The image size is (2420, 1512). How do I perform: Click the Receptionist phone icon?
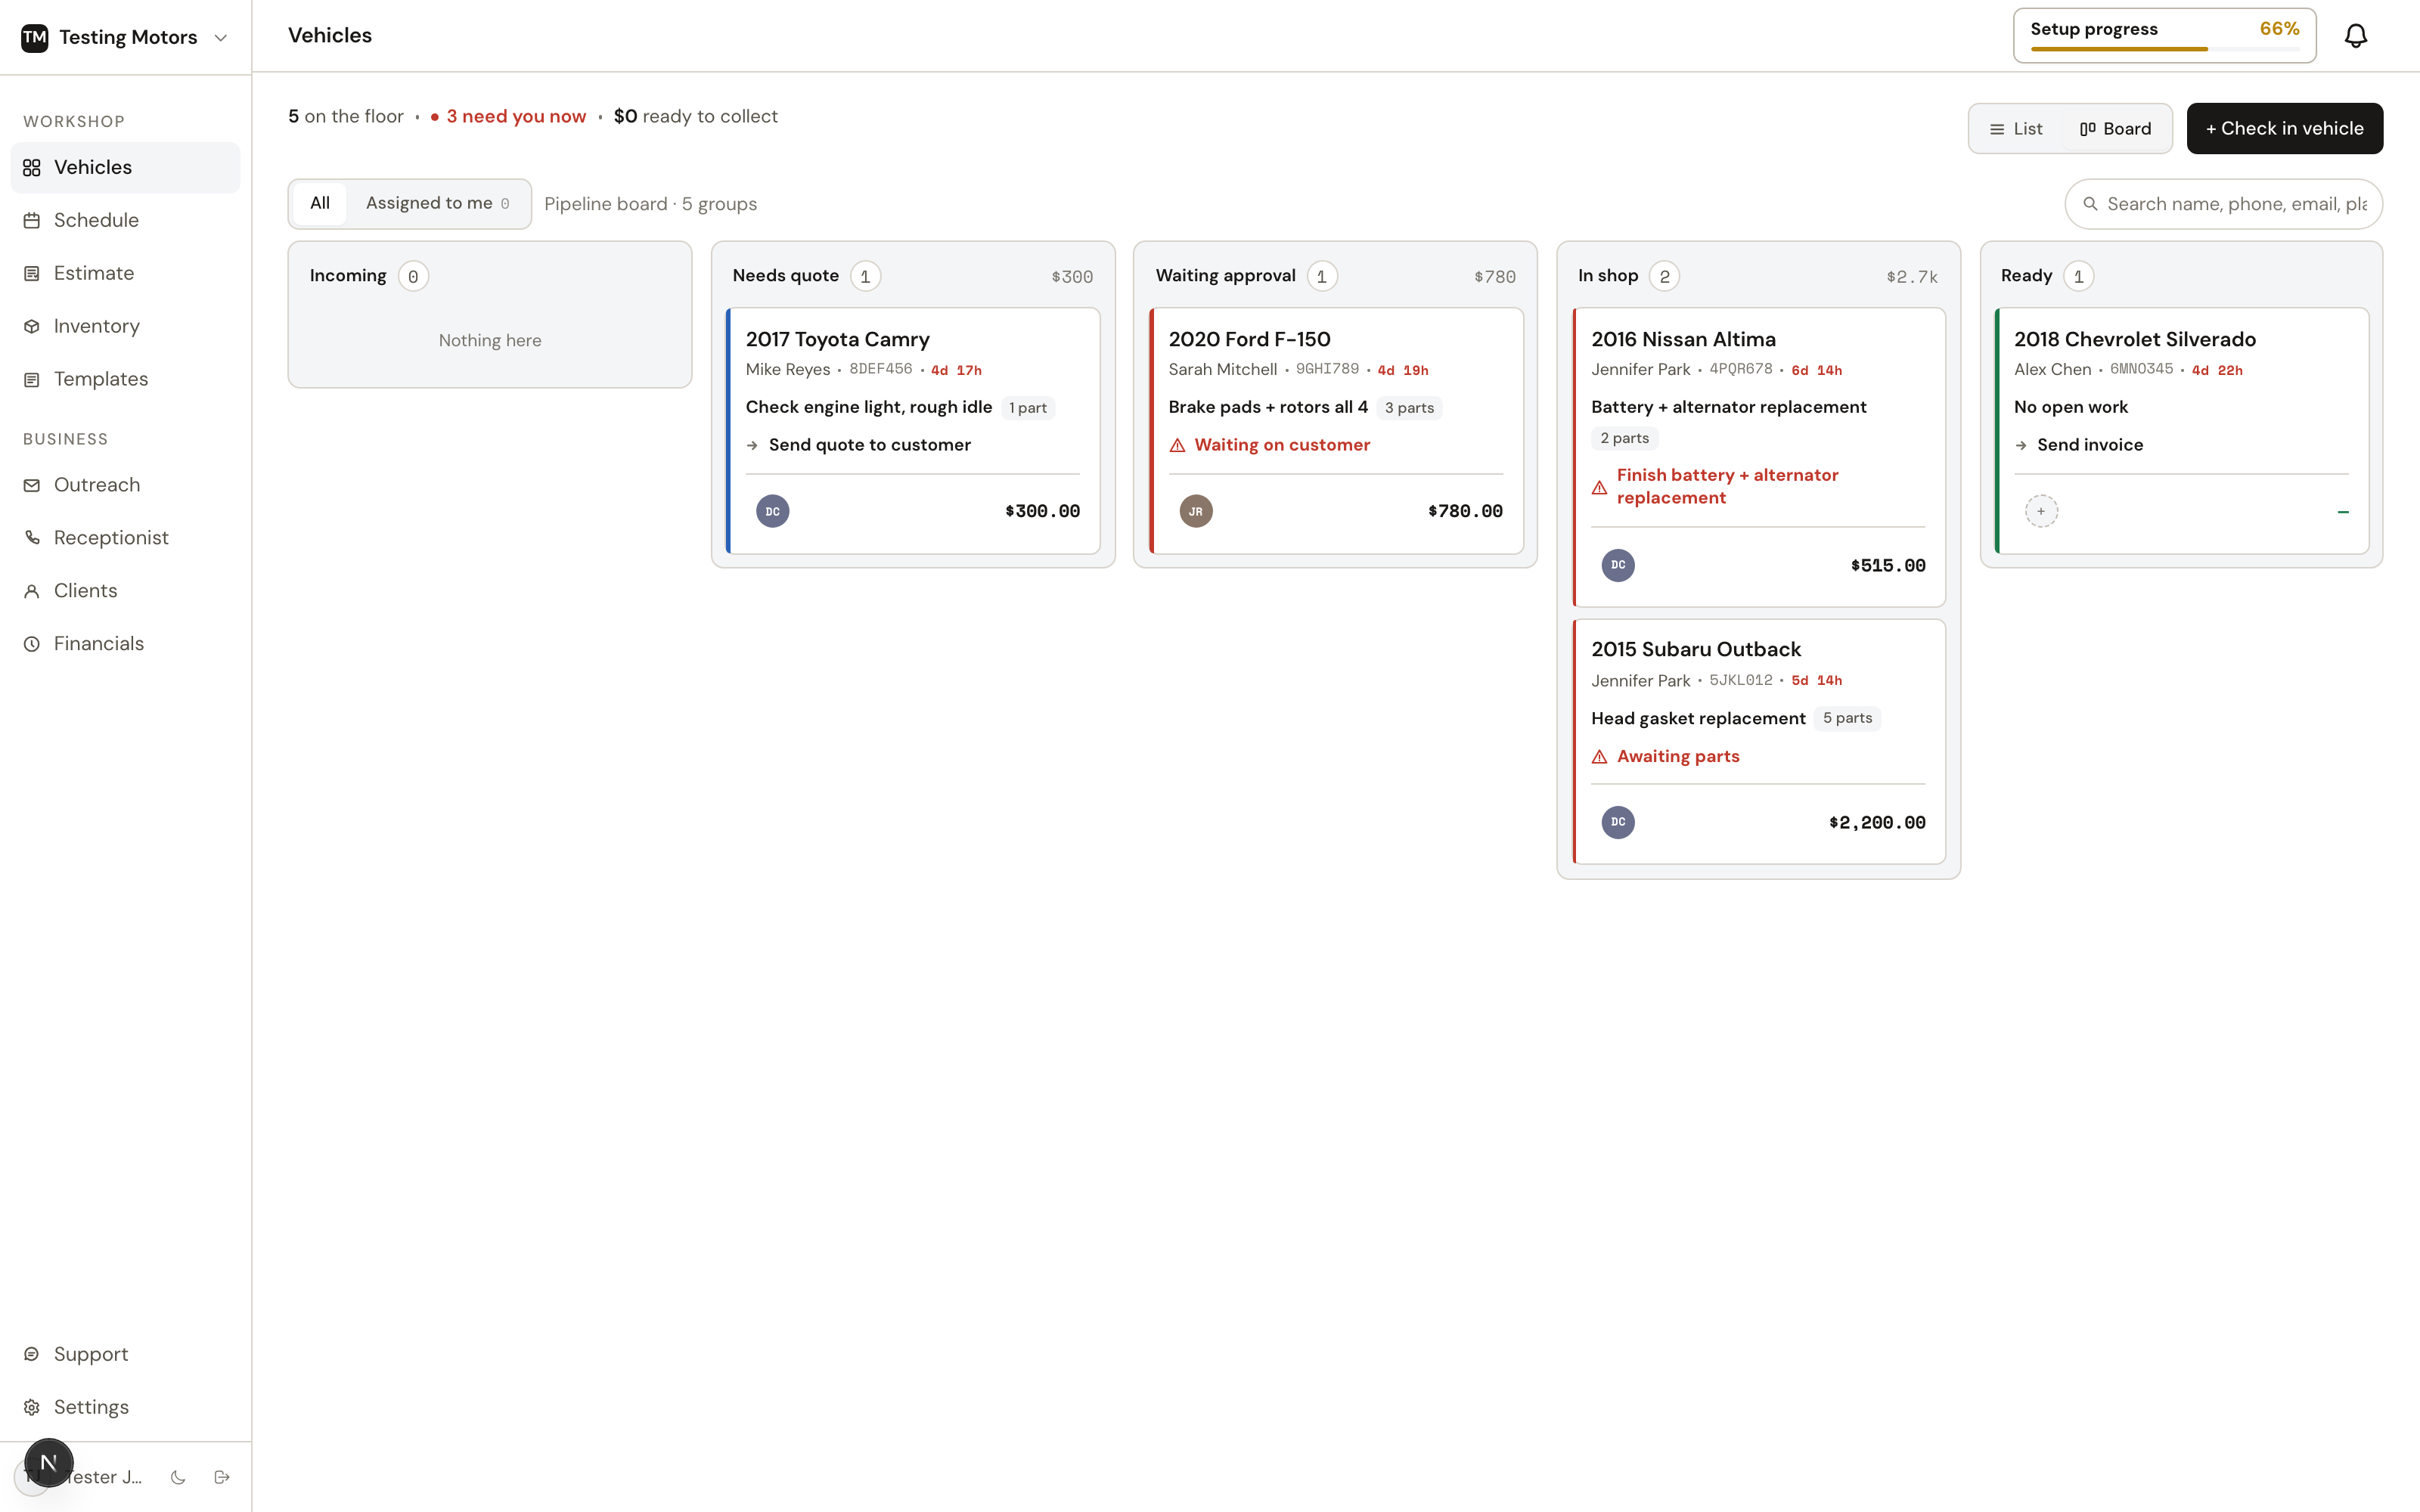point(32,538)
